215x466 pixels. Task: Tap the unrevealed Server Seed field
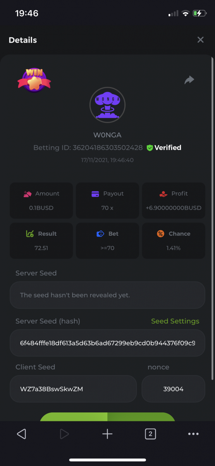107,295
